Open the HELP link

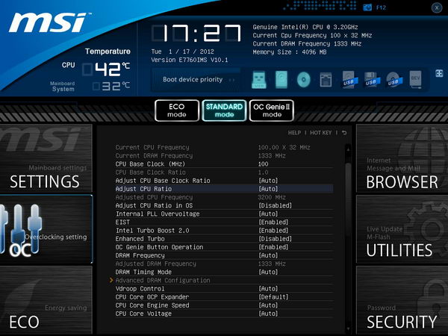pyautogui.click(x=294, y=133)
